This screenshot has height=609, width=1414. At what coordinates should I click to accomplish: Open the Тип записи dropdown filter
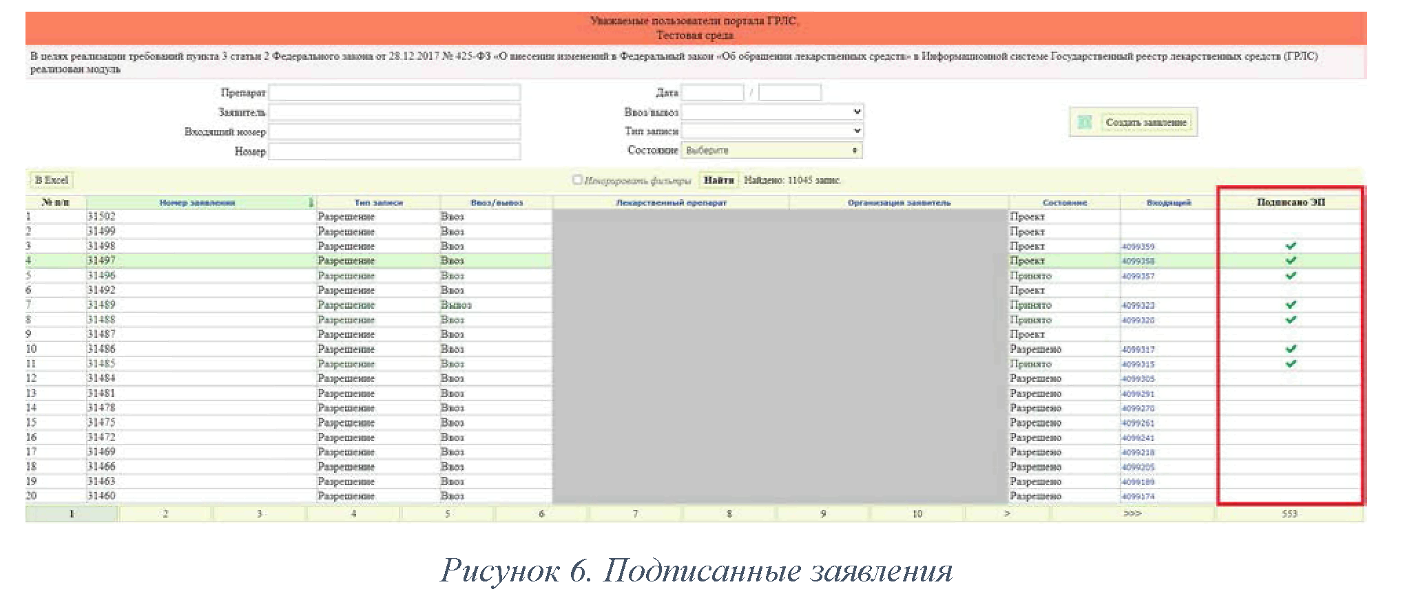771,131
